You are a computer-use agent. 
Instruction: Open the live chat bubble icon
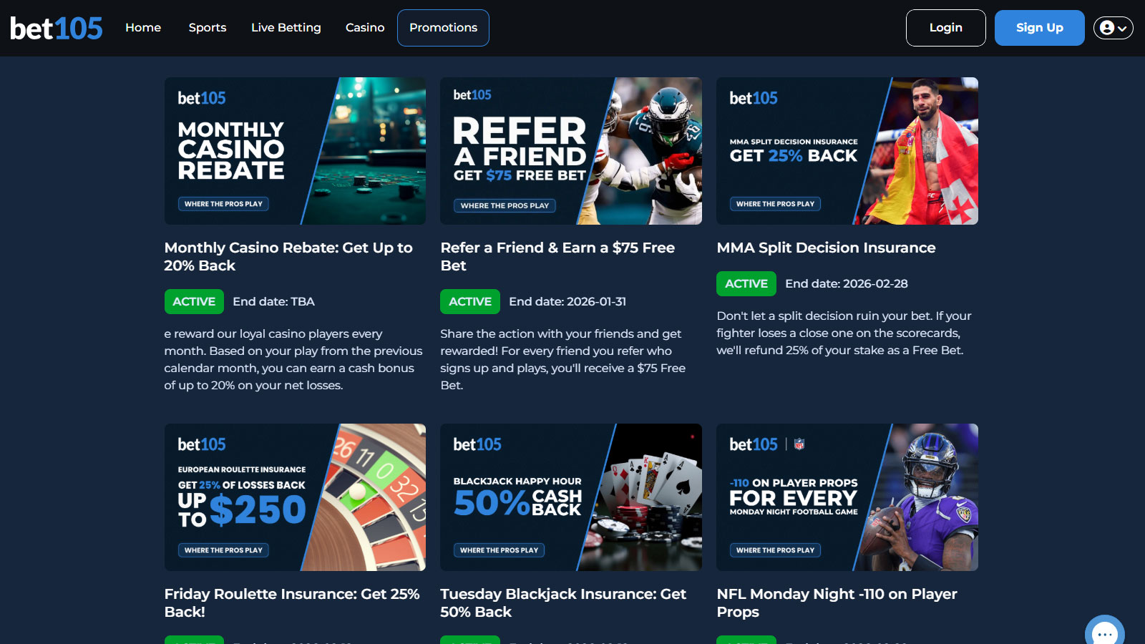(x=1105, y=631)
